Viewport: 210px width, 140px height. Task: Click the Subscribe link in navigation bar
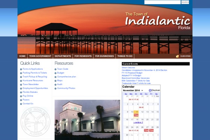point(185,56)
